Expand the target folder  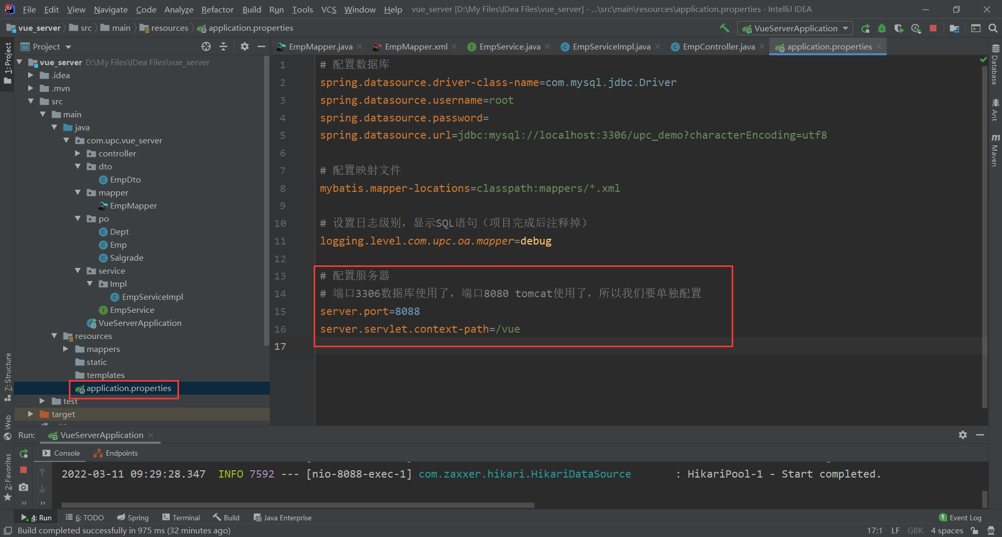click(31, 414)
